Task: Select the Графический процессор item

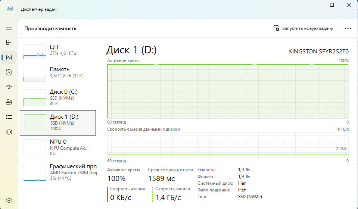Action: click(58, 172)
